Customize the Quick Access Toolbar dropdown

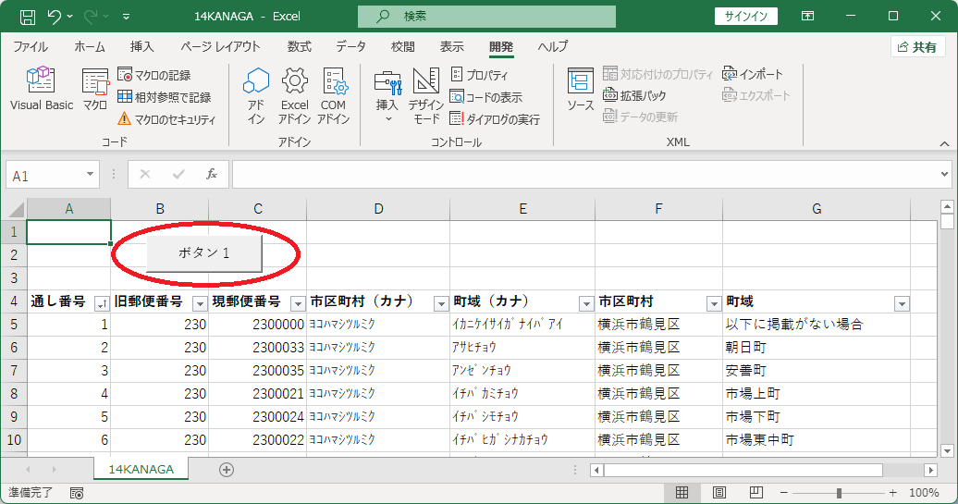126,17
